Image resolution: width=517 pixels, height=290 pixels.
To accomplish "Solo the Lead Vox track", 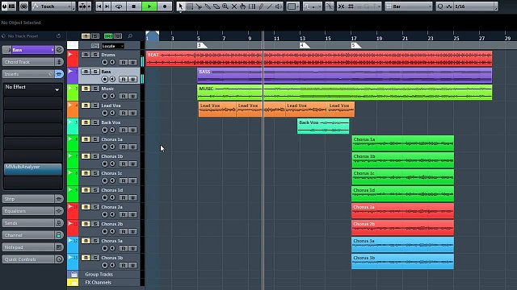I will (x=95, y=106).
